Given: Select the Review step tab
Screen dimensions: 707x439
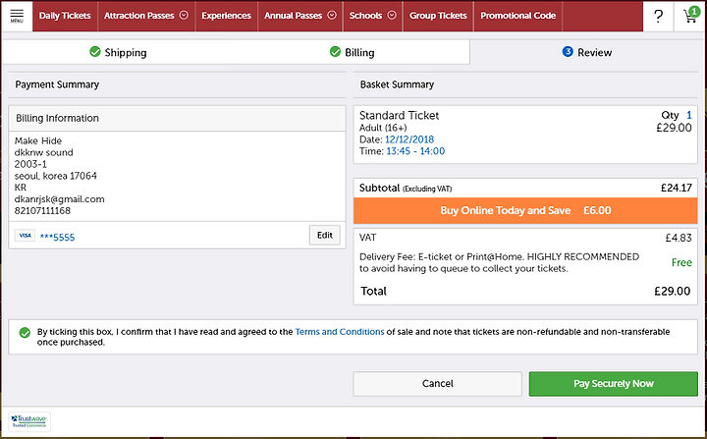Looking at the screenshot, I should coord(587,52).
